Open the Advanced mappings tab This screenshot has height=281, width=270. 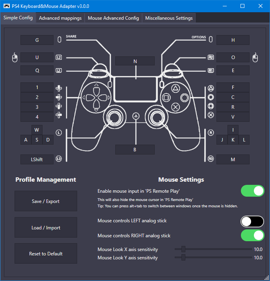(60, 18)
